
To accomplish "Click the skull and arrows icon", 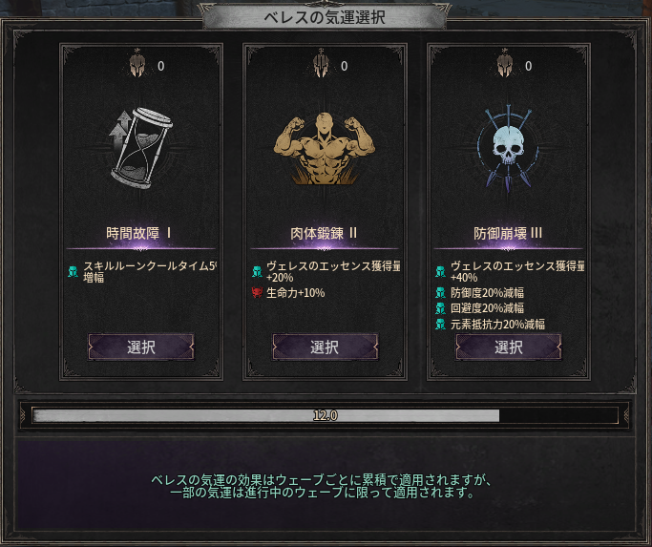I will 508,149.
